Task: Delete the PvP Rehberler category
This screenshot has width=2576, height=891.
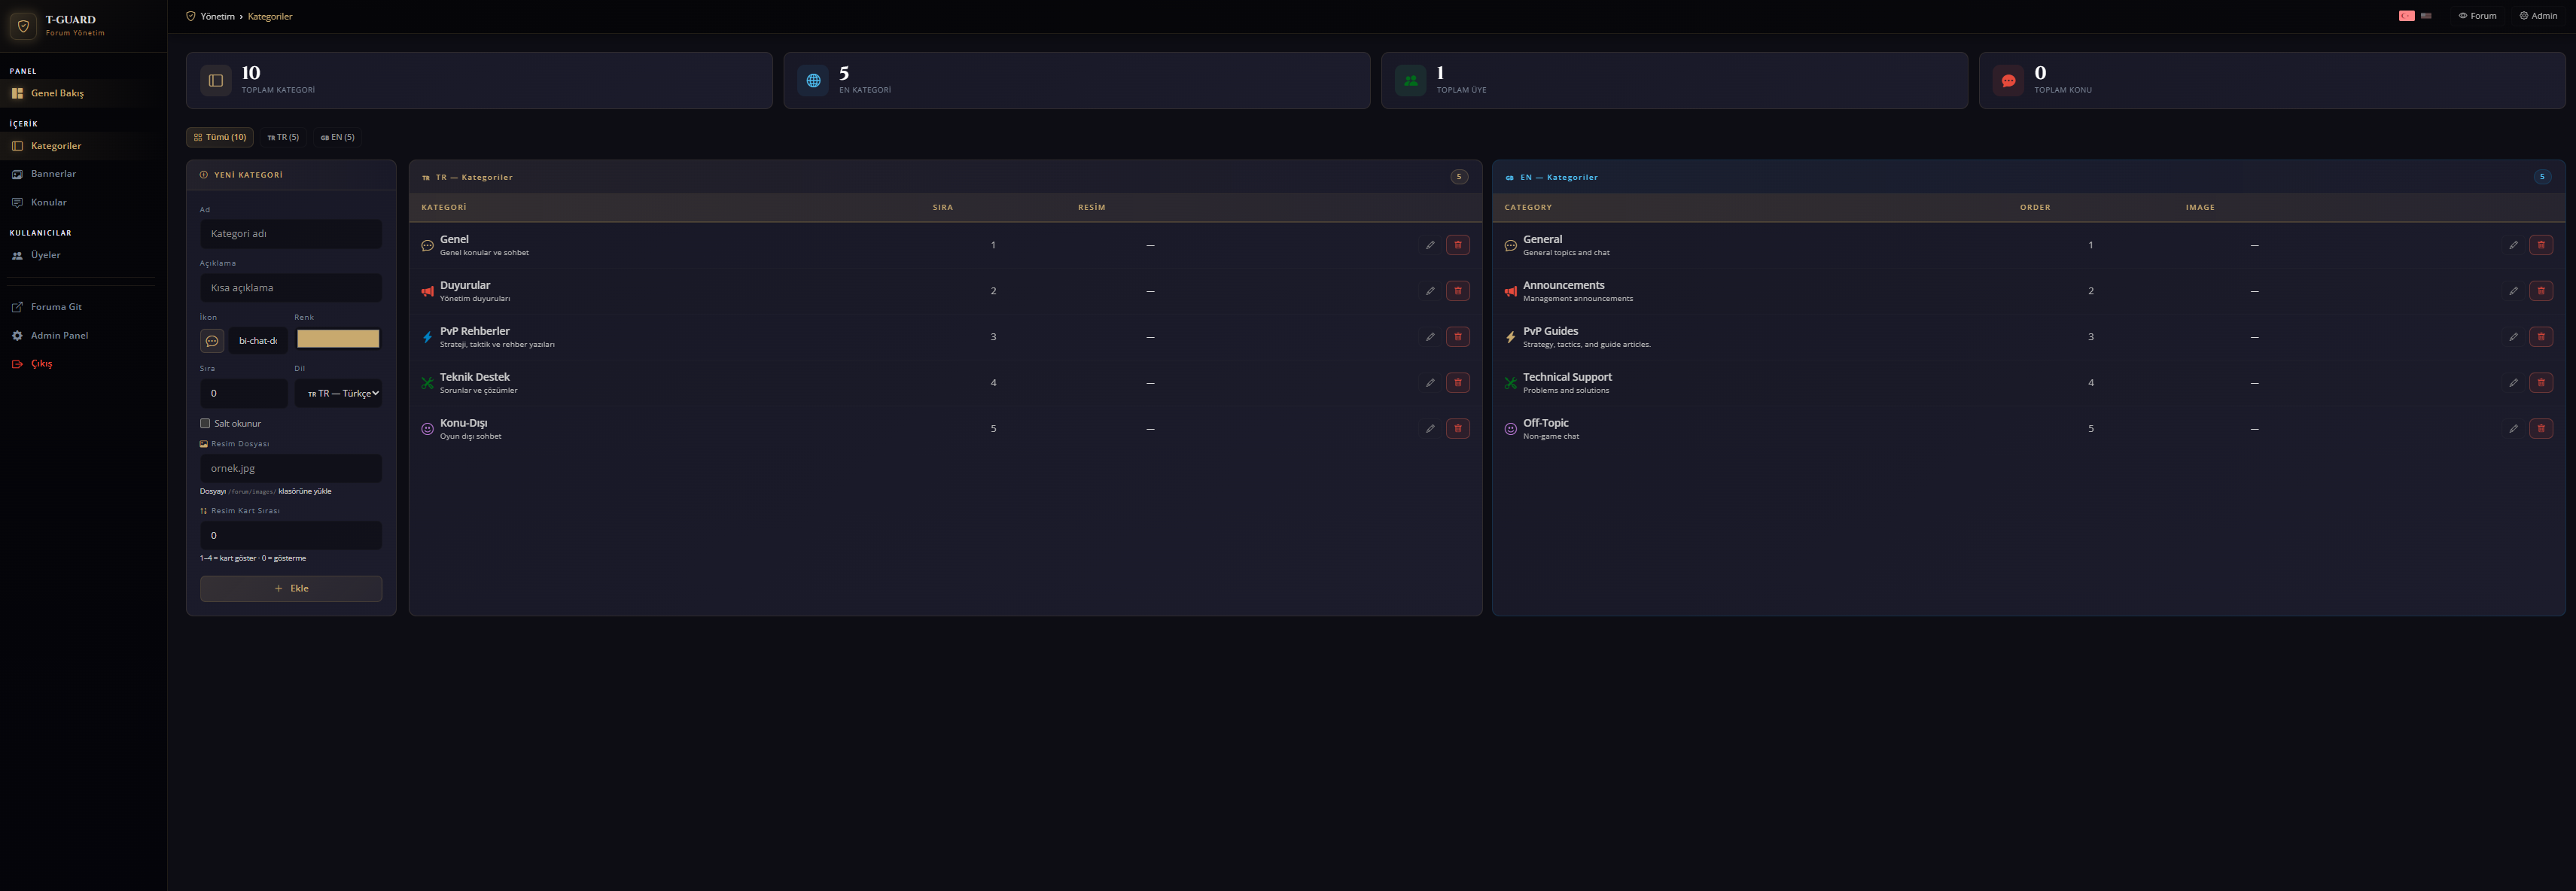Action: tap(1458, 337)
